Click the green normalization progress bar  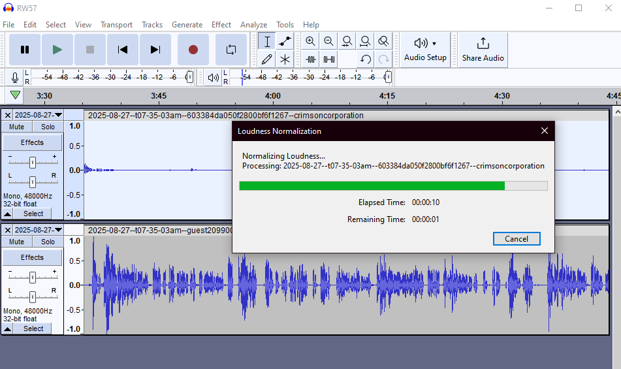(393, 185)
